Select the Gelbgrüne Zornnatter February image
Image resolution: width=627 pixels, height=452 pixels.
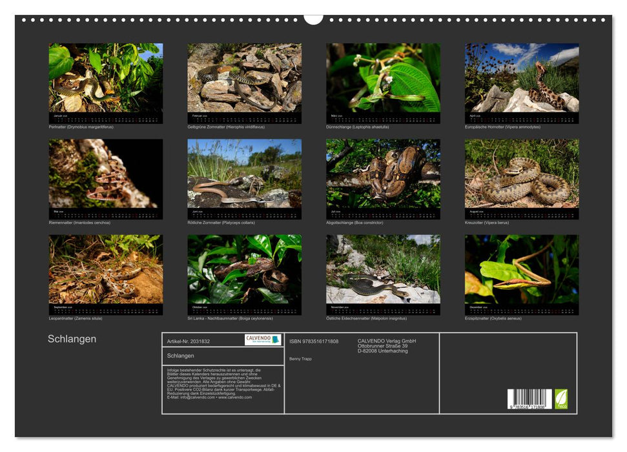(244, 79)
